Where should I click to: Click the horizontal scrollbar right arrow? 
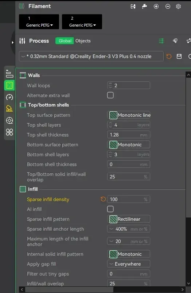point(182,290)
